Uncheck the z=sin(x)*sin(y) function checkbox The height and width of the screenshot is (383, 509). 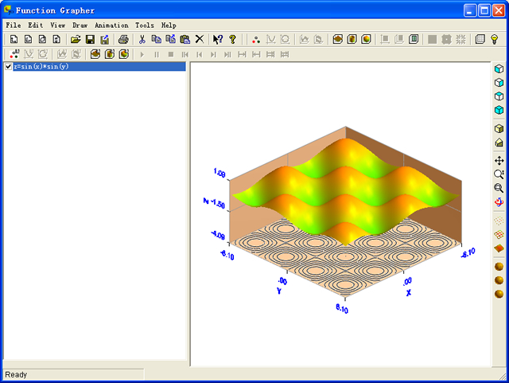9,67
